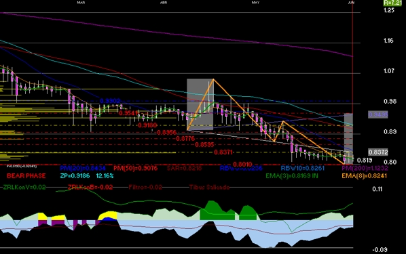Select the SAR=0.8218 indicator text
This screenshot has height=254, width=406.
184,168
